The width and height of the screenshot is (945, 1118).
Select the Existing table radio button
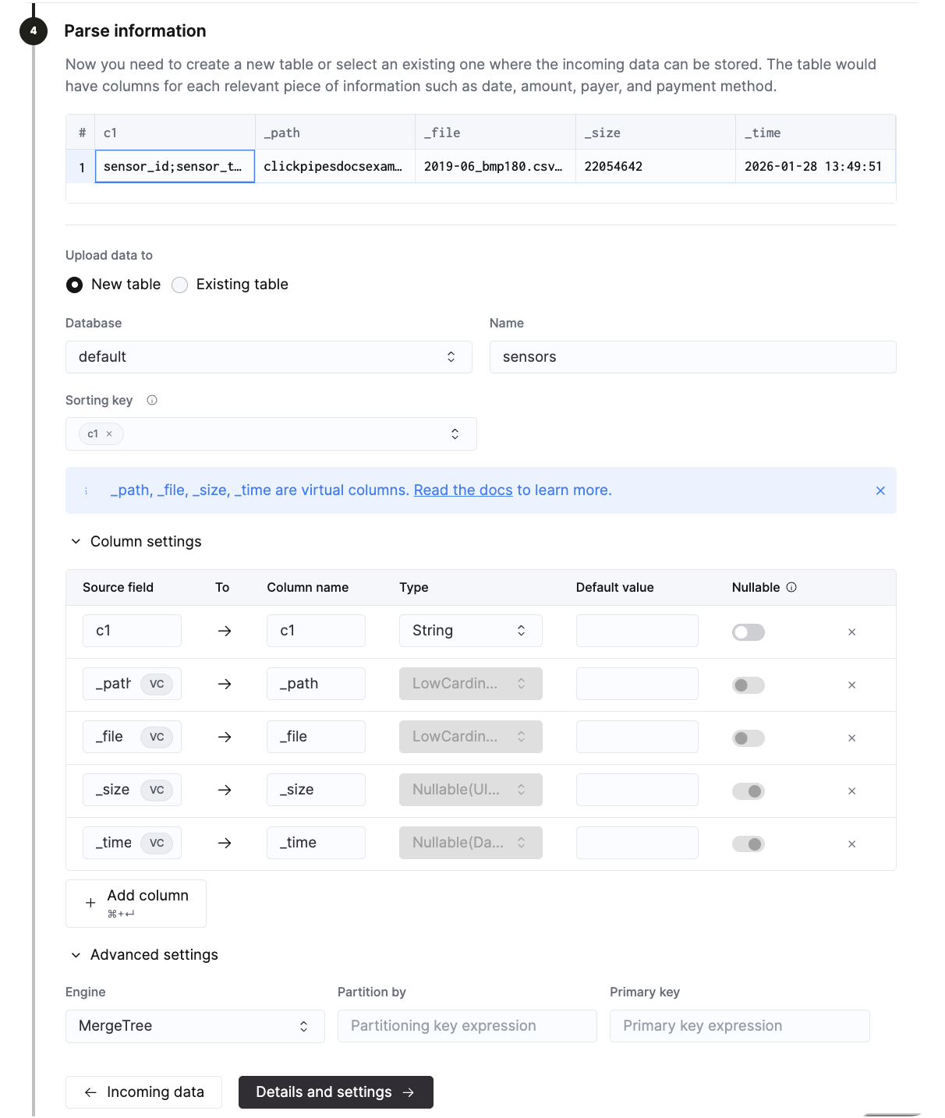pos(179,285)
